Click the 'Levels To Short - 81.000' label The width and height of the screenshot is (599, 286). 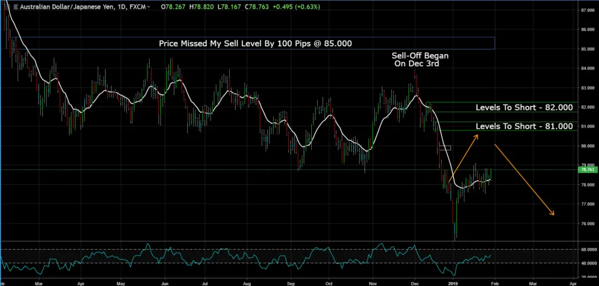pos(524,126)
